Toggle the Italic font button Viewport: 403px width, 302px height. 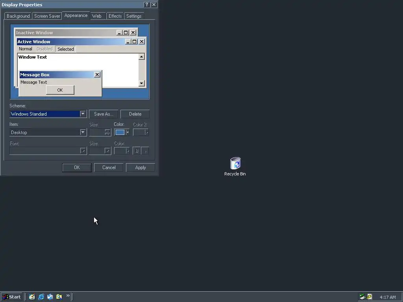coord(145,151)
